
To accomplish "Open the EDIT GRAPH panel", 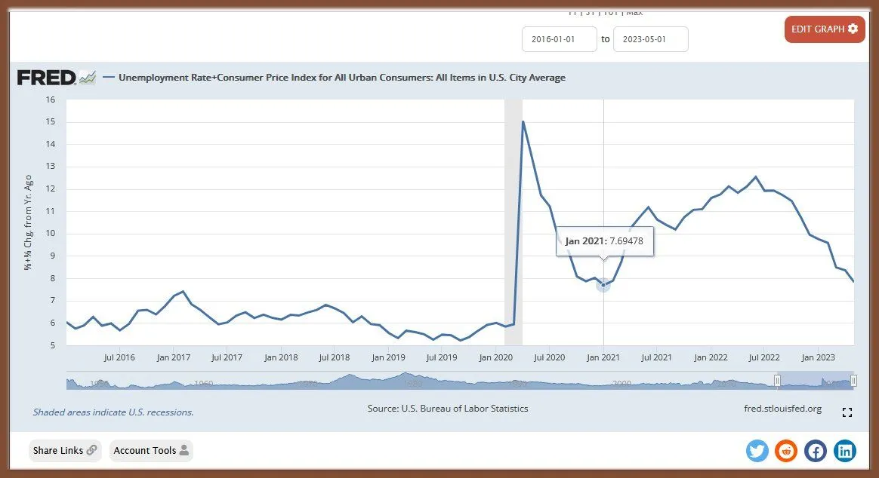I will [x=819, y=29].
